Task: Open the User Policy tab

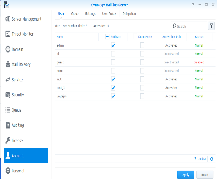Action: point(109,13)
